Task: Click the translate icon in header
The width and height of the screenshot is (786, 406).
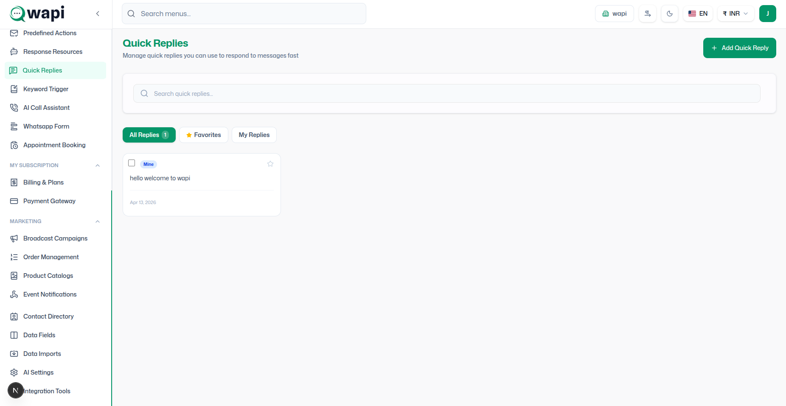Action: tap(648, 14)
